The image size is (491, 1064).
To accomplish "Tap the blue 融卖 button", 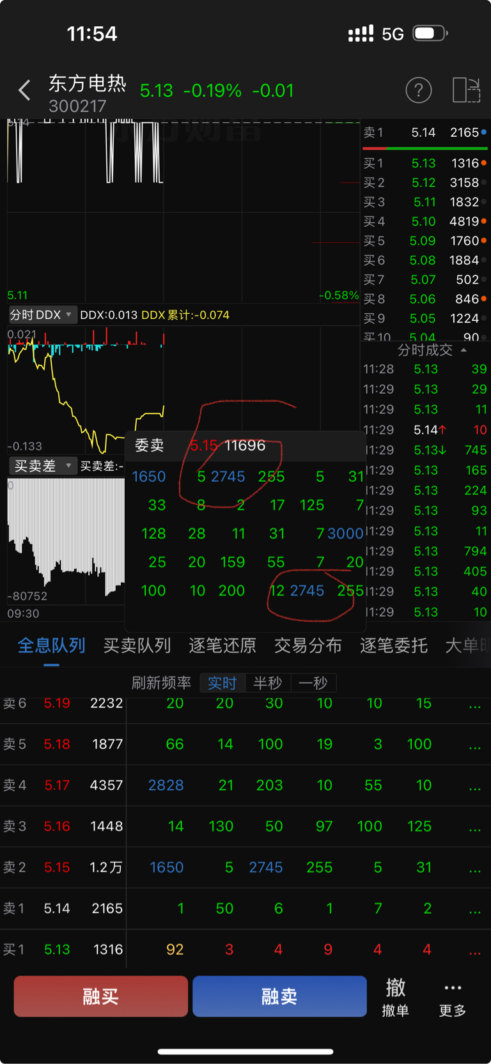I will pos(279,996).
